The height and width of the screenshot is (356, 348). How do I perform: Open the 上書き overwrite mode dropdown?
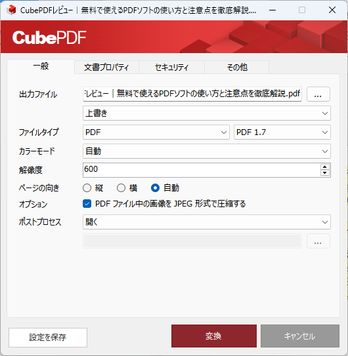[x=207, y=113]
